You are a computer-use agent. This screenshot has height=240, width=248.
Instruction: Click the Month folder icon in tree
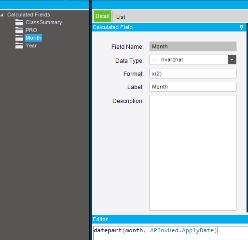pyautogui.click(x=19, y=38)
